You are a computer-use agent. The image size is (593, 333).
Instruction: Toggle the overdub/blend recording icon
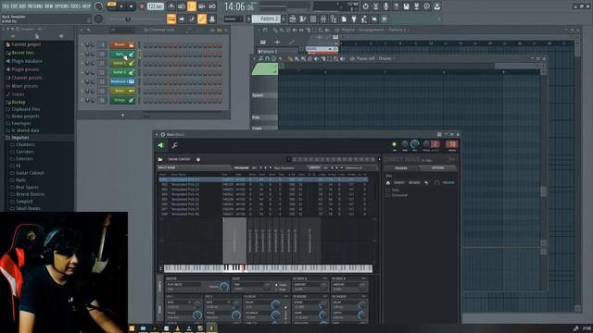point(202,6)
